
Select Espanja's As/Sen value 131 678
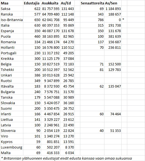[x=113, y=31]
